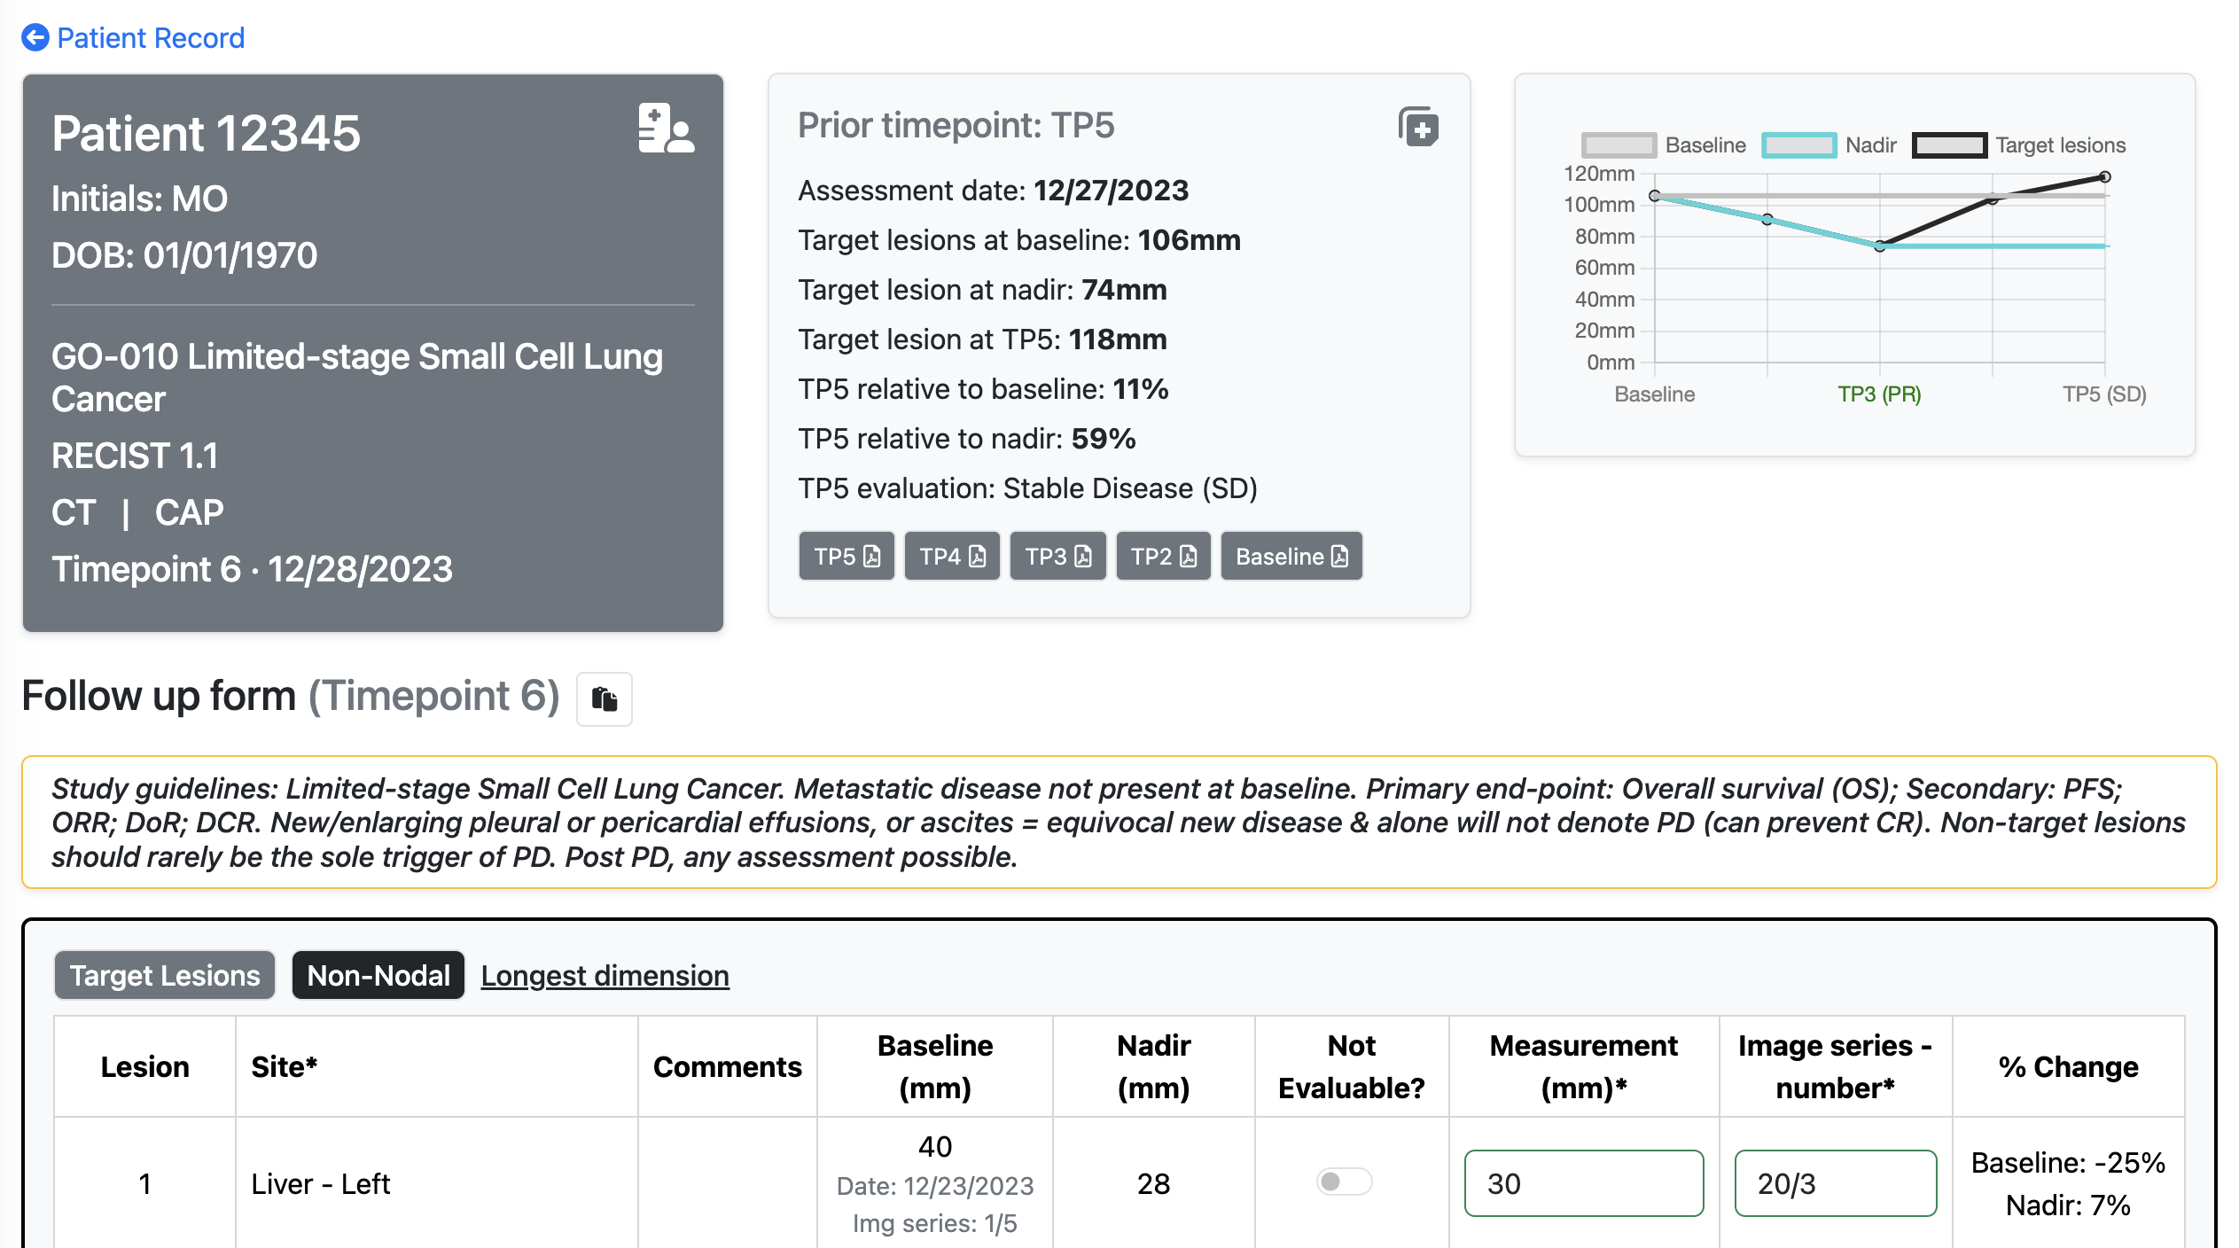Open the TP2 report button
2239x1248 pixels.
point(1164,557)
